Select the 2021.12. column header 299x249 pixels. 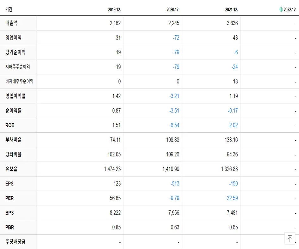coord(232,9)
